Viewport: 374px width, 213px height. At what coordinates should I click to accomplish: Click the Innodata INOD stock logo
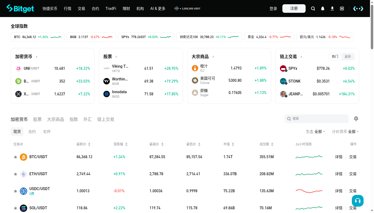point(107,94)
